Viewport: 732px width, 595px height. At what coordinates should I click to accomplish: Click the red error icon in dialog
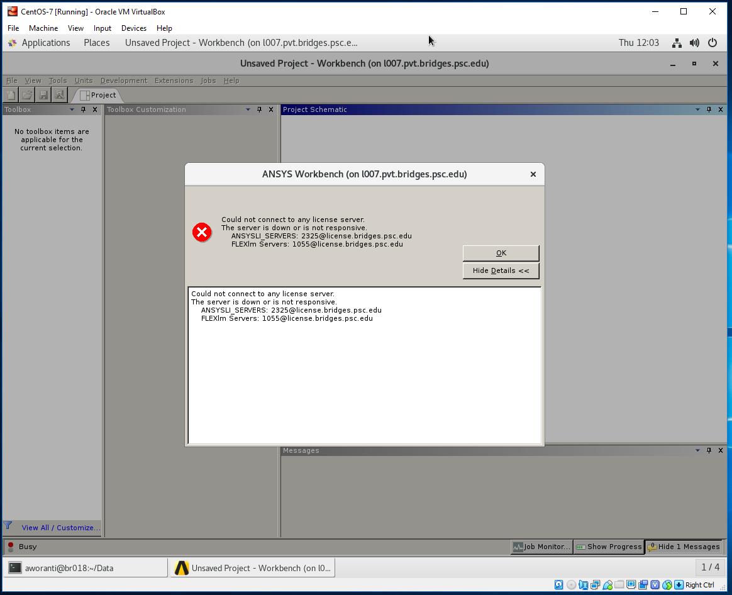tap(202, 232)
